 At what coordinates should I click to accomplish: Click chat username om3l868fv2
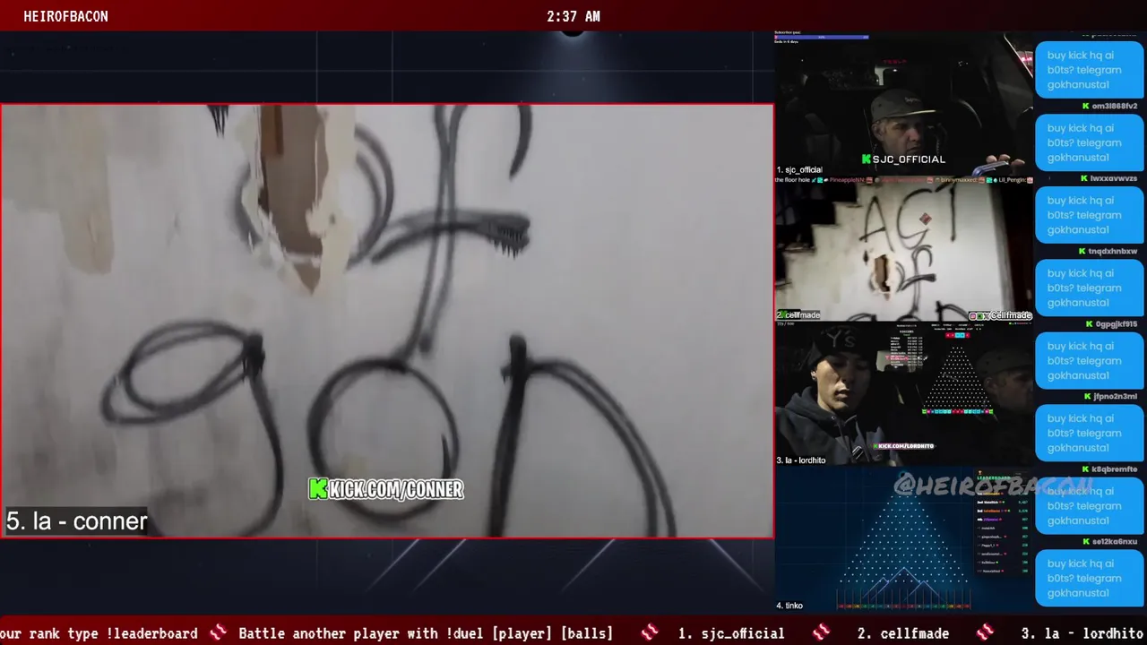[x=1115, y=106]
